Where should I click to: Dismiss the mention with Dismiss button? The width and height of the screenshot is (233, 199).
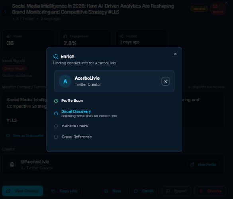[x=210, y=191]
